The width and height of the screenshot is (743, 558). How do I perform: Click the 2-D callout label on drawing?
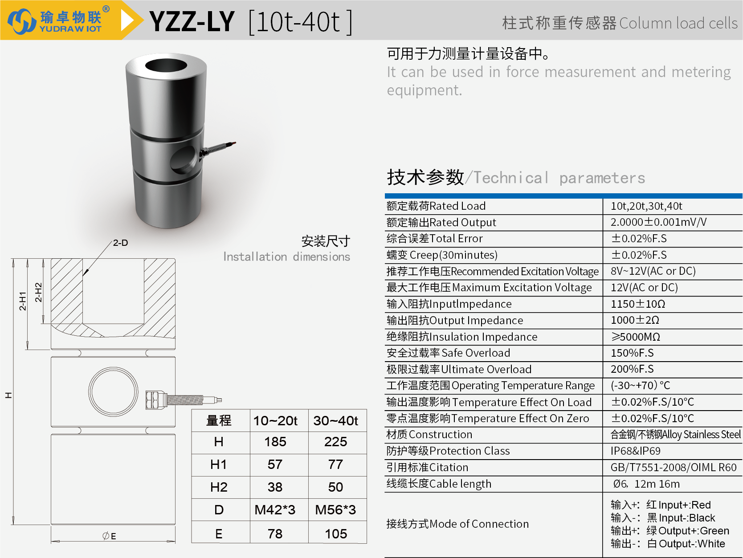tap(120, 243)
